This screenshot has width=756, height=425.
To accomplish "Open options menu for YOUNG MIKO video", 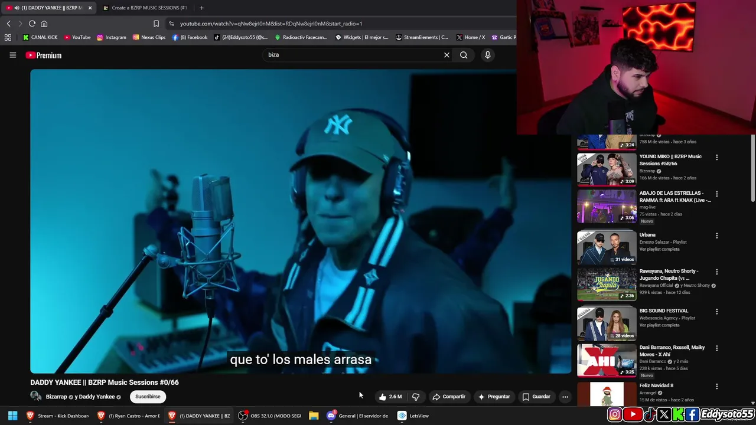I will (x=717, y=158).
